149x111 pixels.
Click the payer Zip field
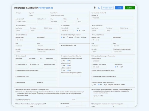click(x=82, y=22)
